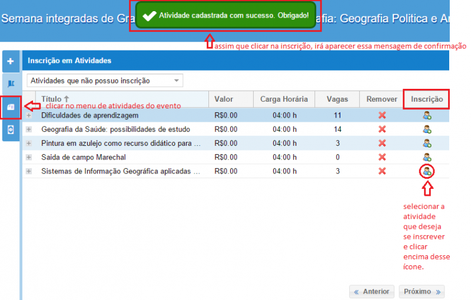Open the activities menu icon in the sidebar

coord(11,106)
